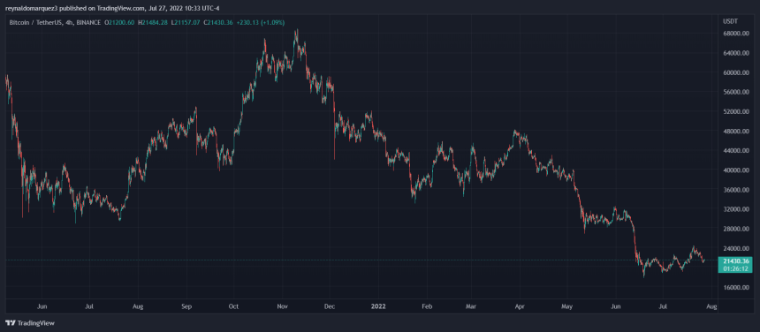760x332 pixels.
Task: Click the 56000.00 price axis label
Action: point(736,92)
